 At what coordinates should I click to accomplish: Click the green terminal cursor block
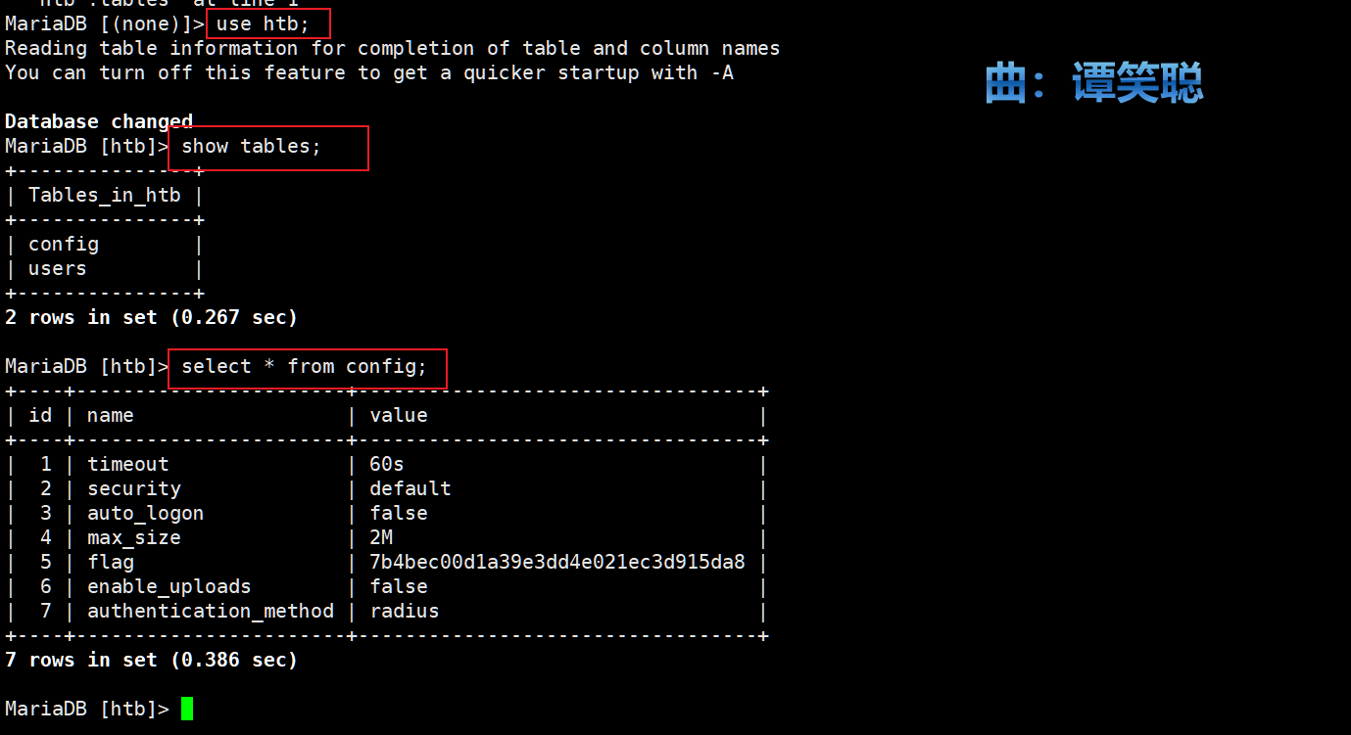[x=187, y=709]
